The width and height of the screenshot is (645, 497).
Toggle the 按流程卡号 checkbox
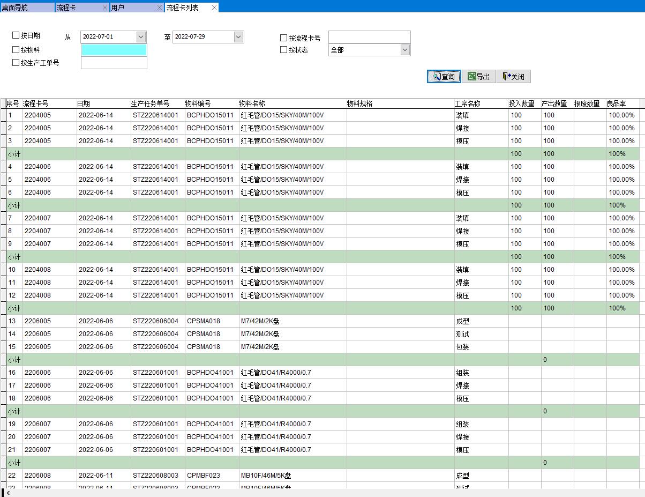point(283,38)
